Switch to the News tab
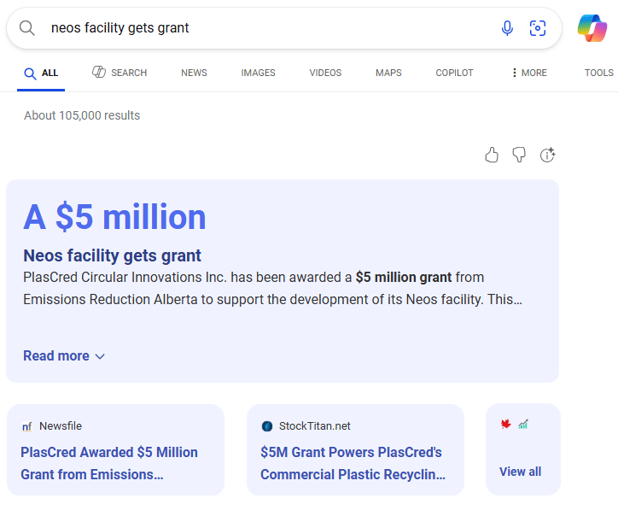618x522 pixels. 194,73
